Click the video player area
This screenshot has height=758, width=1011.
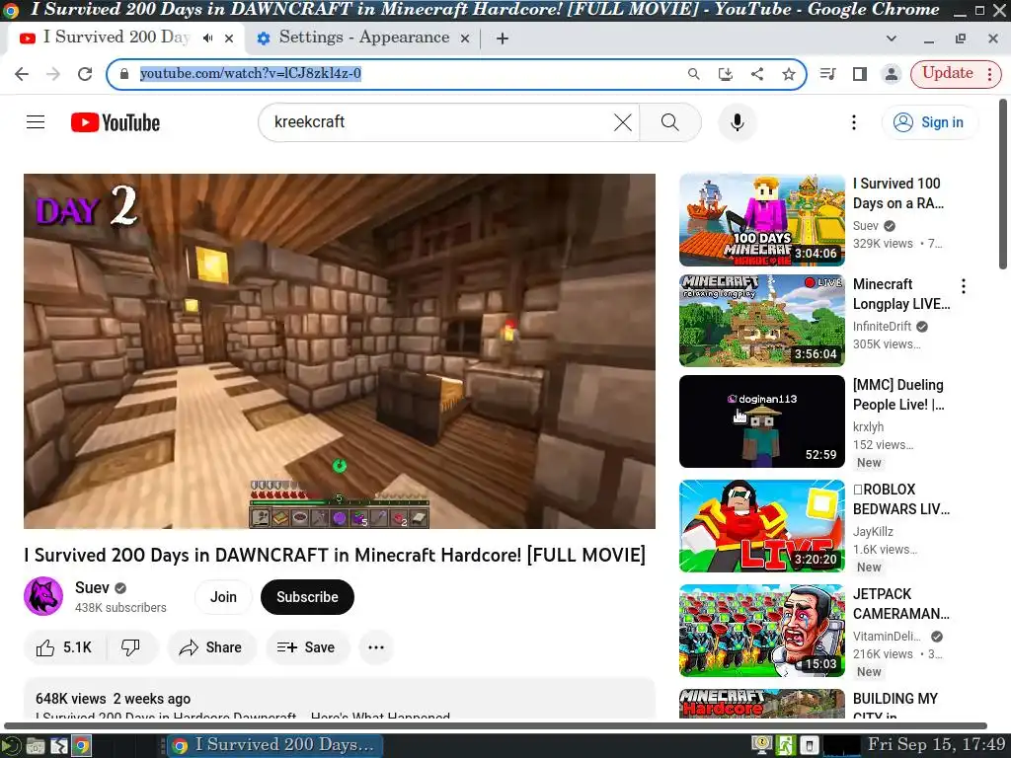click(x=340, y=351)
